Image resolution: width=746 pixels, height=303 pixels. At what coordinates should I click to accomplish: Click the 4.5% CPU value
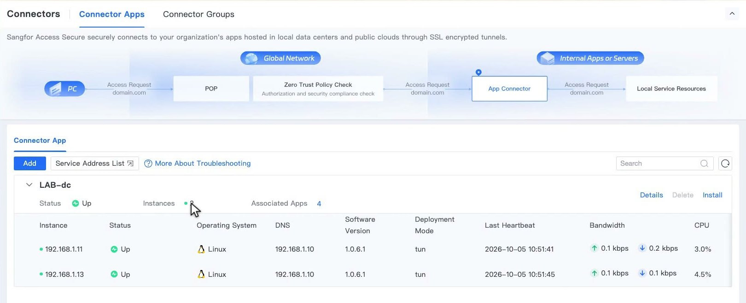click(703, 275)
